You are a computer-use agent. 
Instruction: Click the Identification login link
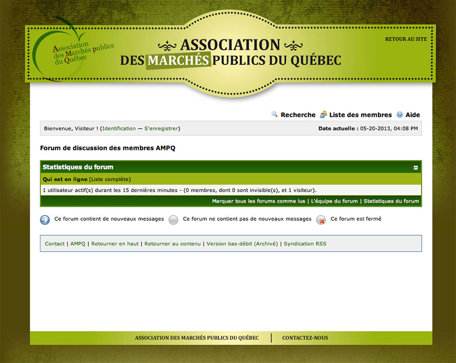118,128
